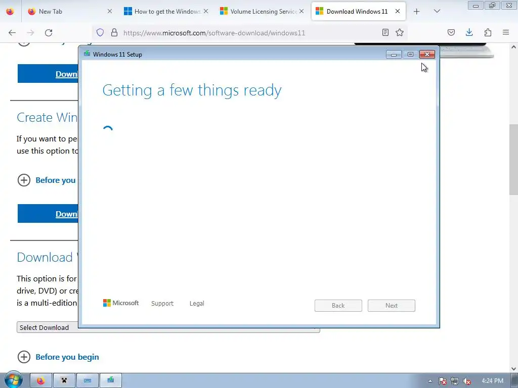The width and height of the screenshot is (518, 388).
Task: Reload the current page
Action: pos(49,33)
